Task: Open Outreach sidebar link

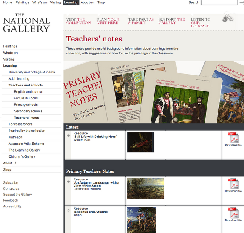Action: 15,137
